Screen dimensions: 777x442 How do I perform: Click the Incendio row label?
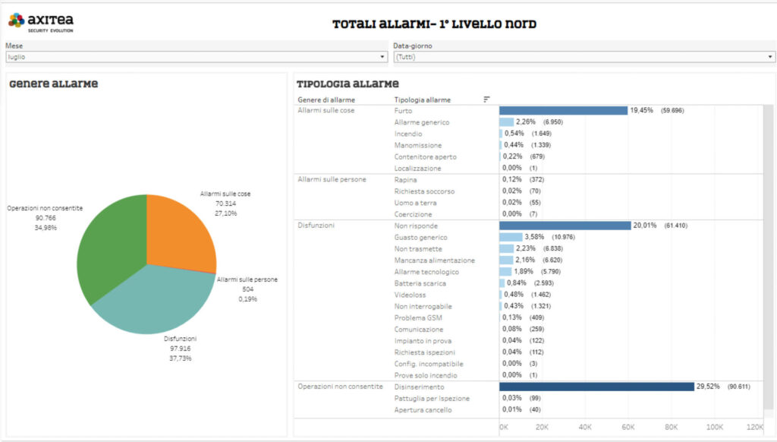tap(407, 134)
